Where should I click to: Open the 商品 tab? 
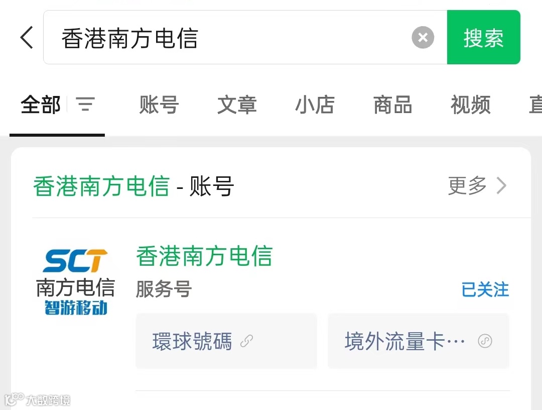point(392,105)
